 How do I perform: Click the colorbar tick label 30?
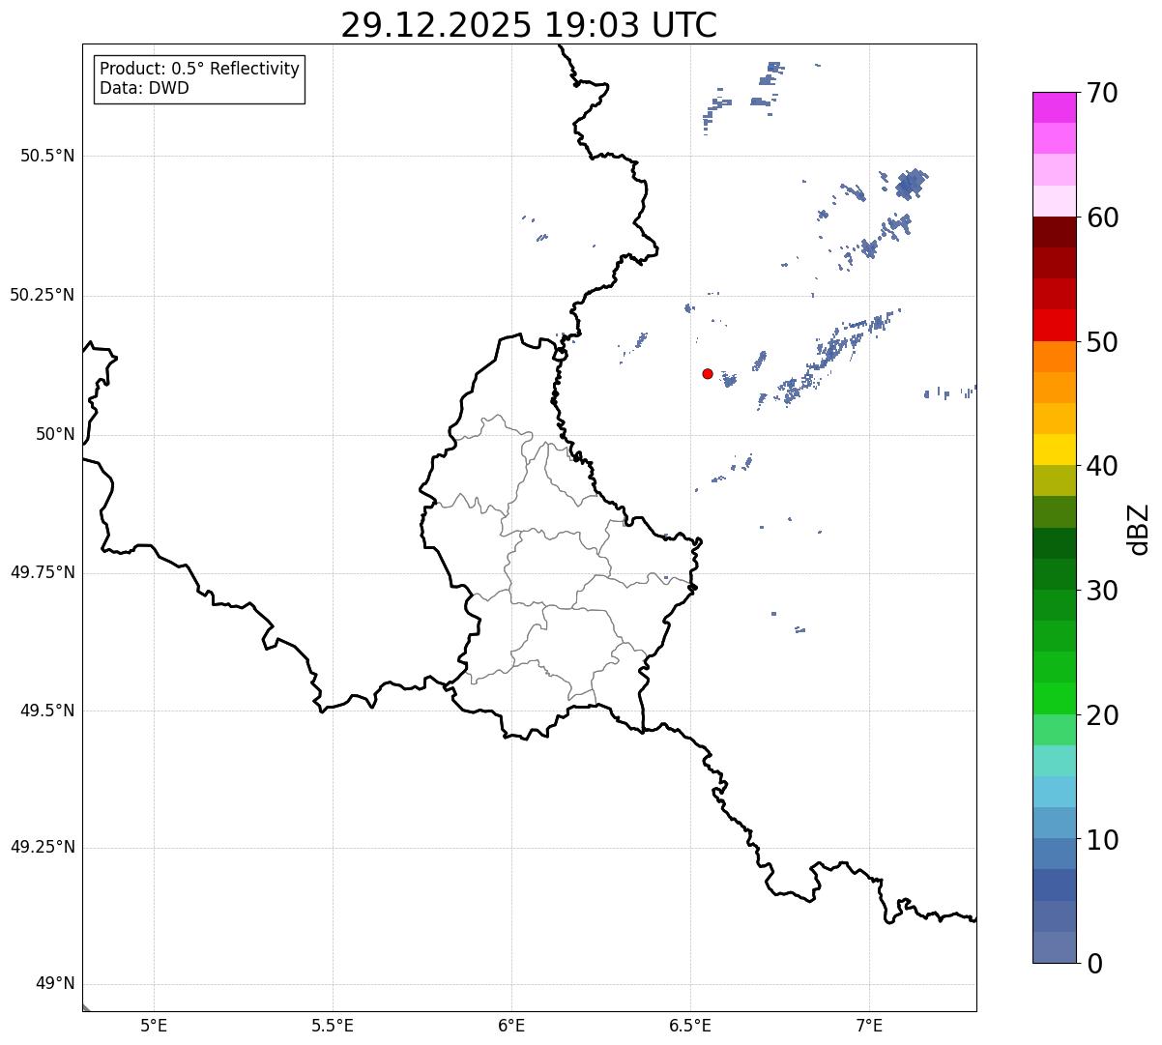click(1102, 591)
